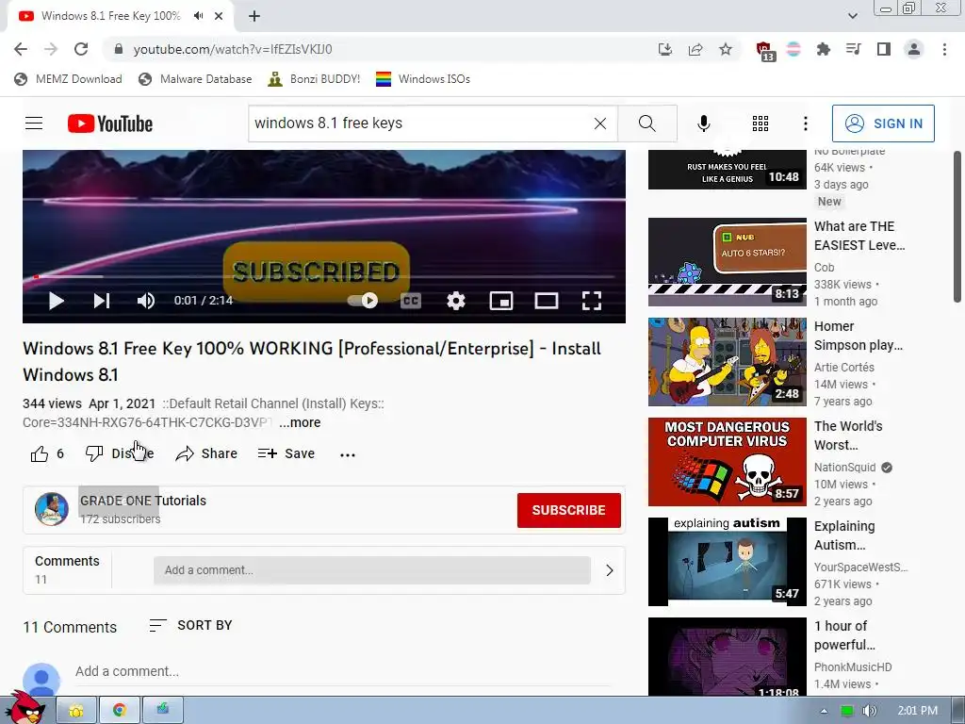Open more actions ellipsis below the video
Image resolution: width=965 pixels, height=724 pixels.
[x=348, y=455]
